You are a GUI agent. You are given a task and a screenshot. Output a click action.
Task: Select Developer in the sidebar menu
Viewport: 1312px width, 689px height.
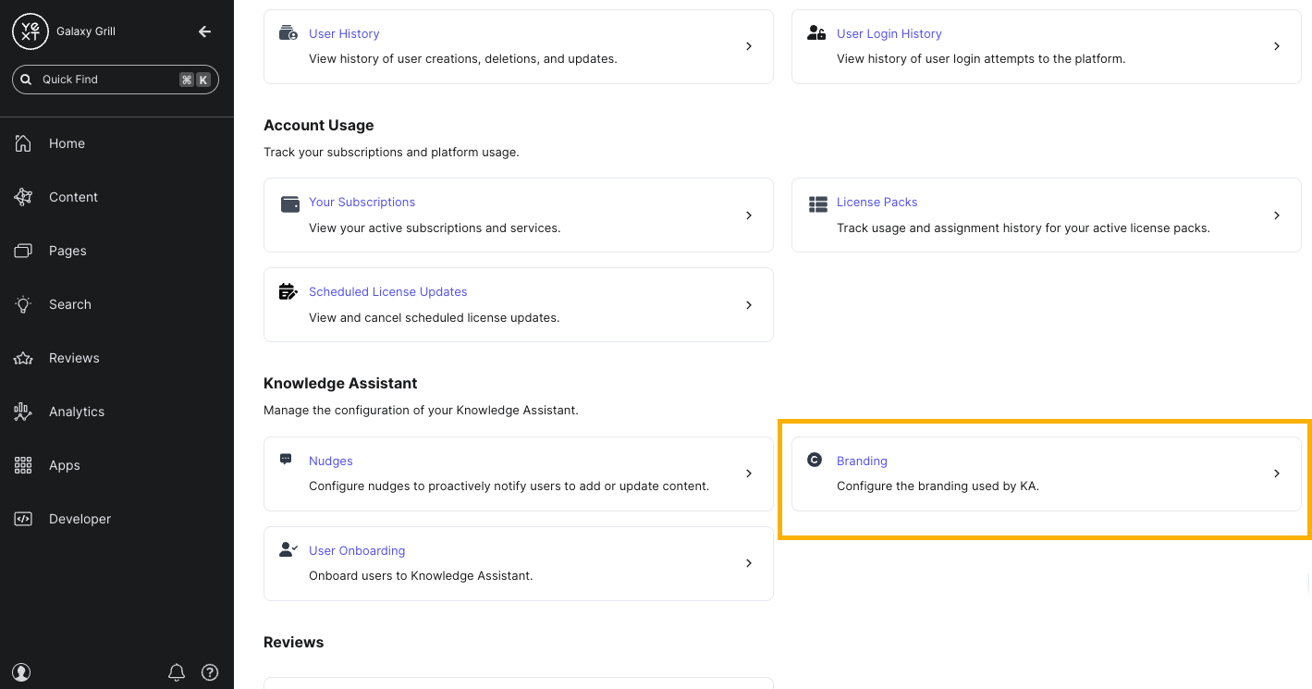(80, 519)
